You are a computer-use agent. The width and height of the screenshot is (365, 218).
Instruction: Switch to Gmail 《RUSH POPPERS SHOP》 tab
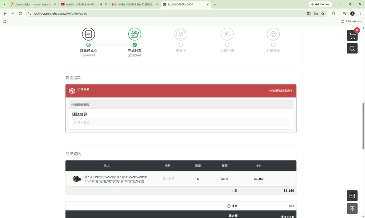click(134, 4)
